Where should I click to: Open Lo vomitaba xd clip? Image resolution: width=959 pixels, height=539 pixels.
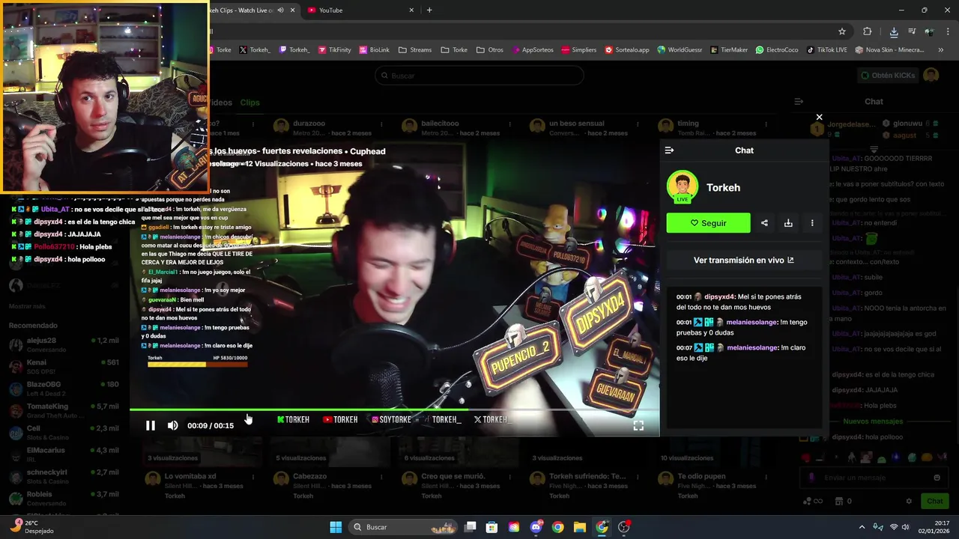point(190,476)
